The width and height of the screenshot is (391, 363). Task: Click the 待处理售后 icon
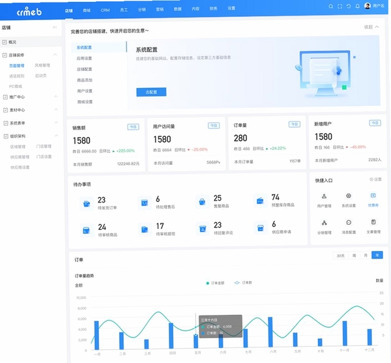tap(145, 203)
